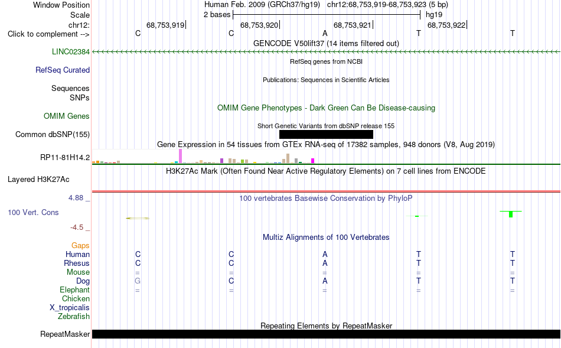Click the Rhesus species label

click(x=77, y=263)
